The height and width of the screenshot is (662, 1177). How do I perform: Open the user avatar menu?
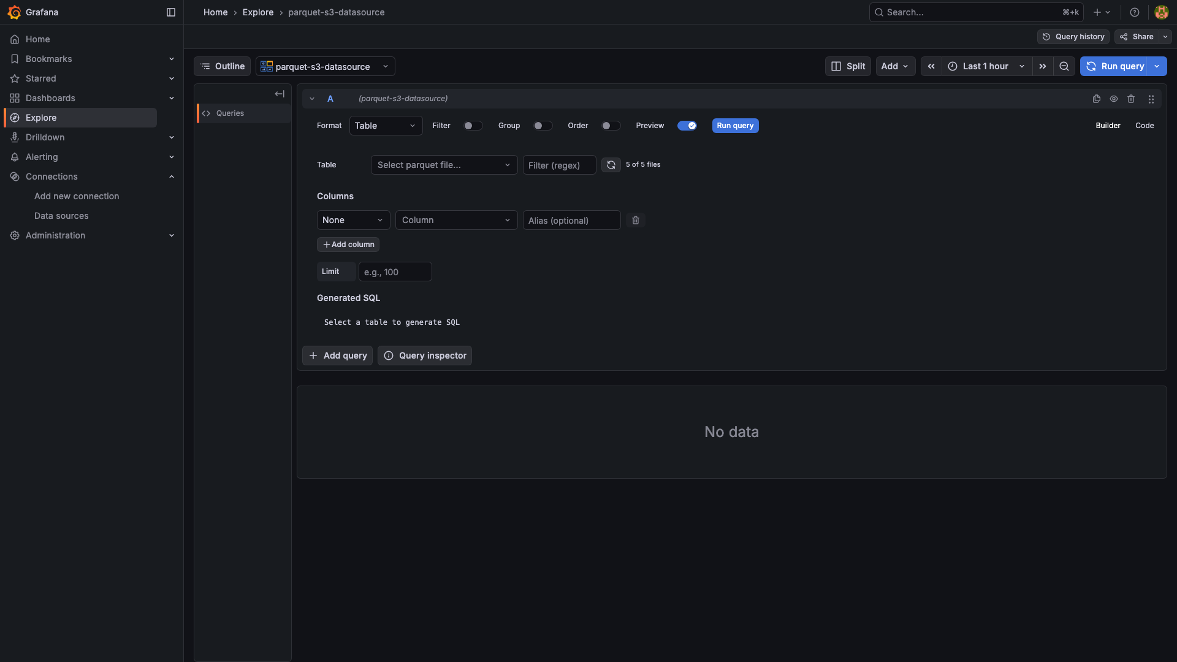[1161, 12]
